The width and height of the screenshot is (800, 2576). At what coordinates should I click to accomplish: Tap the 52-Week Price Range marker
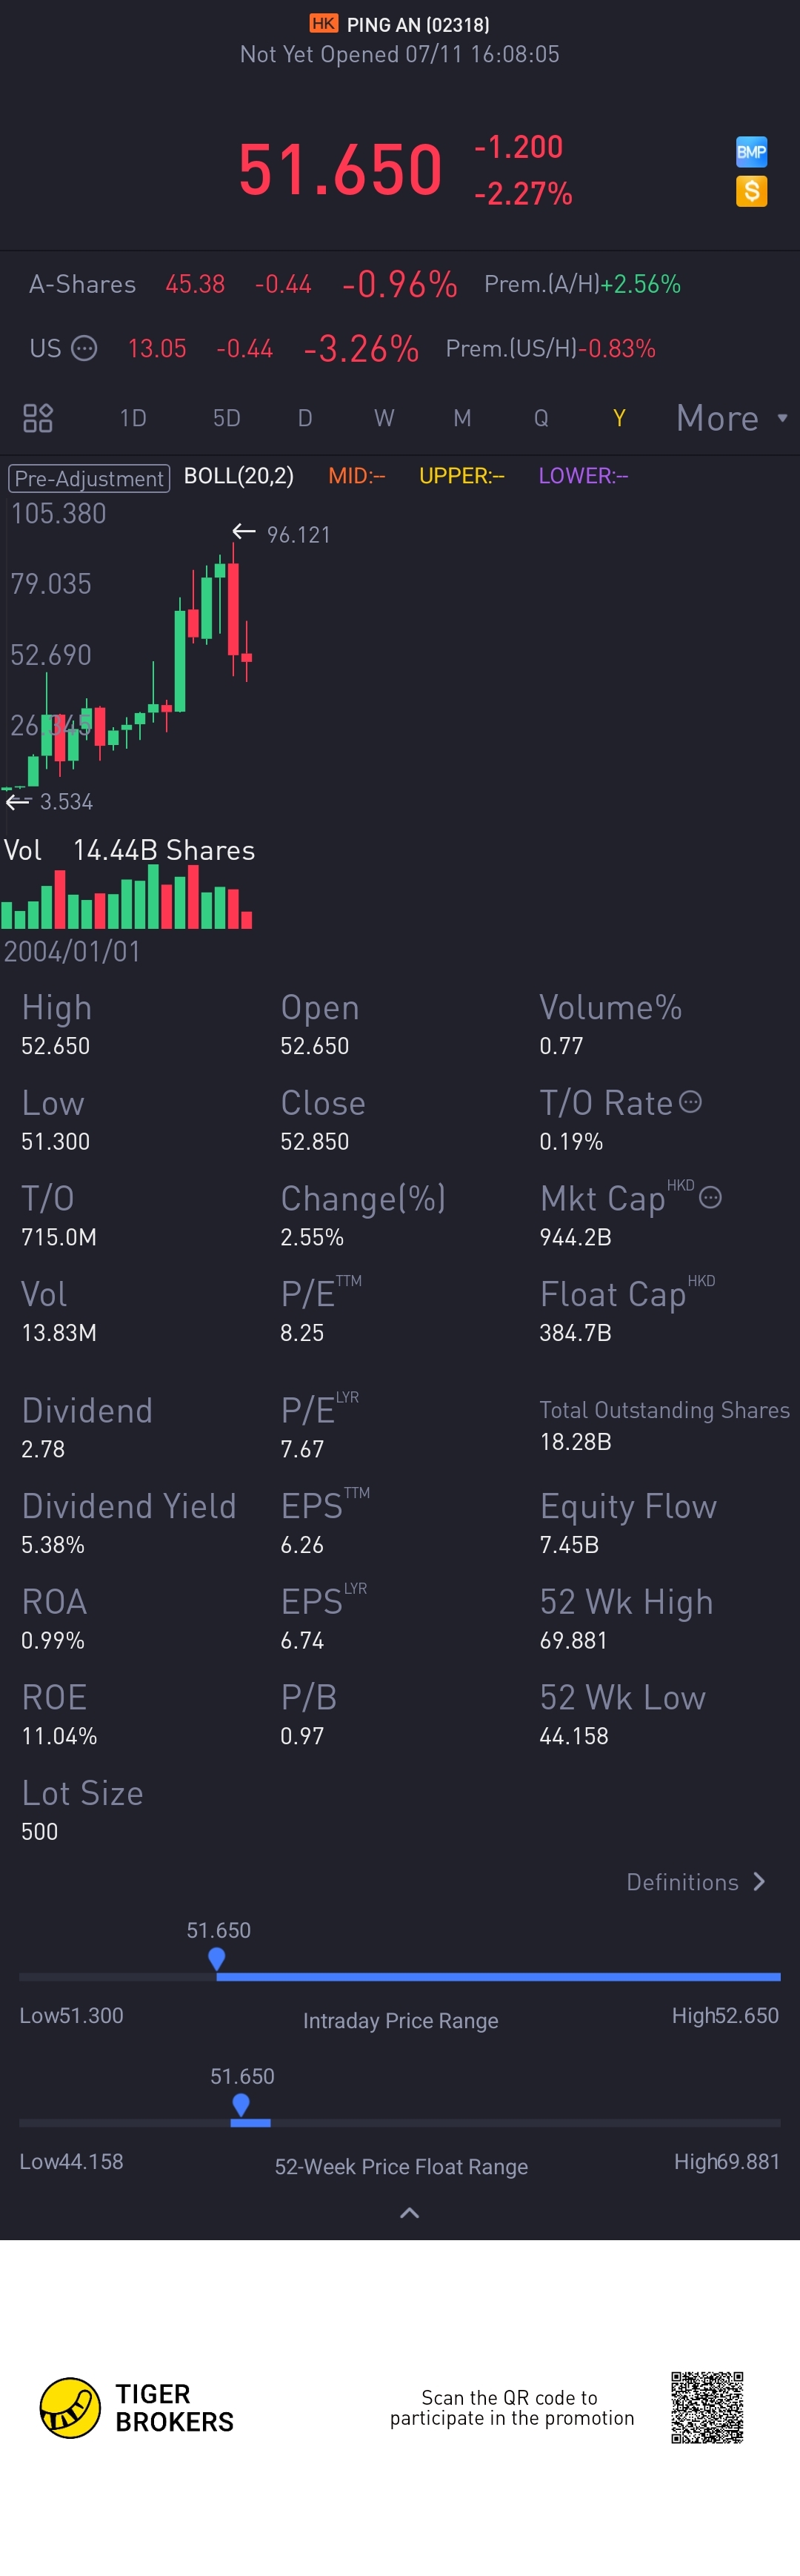[x=241, y=2104]
